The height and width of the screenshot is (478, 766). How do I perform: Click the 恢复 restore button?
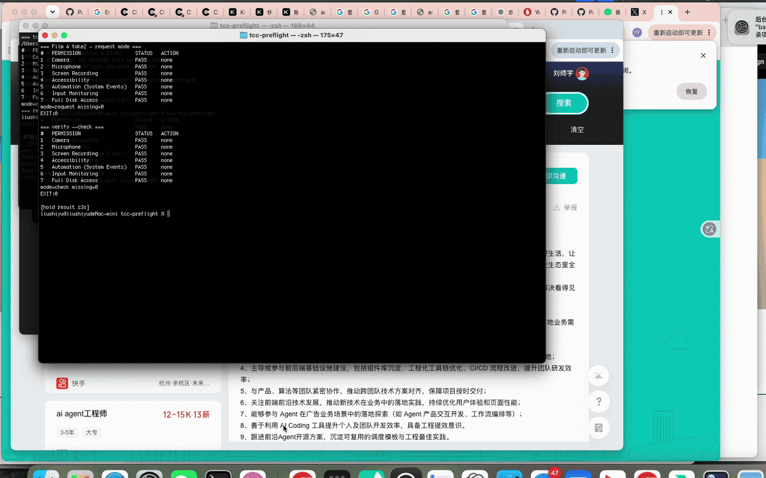692,91
